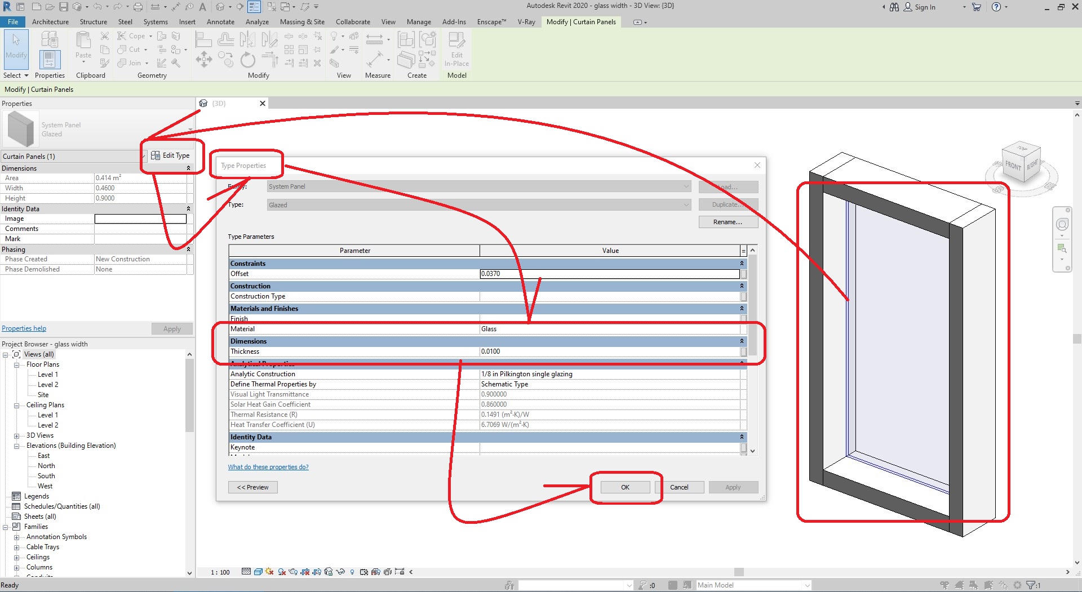This screenshot has height=592, width=1082.
Task: Open the 'What do these properties do?' link
Action: [x=268, y=467]
